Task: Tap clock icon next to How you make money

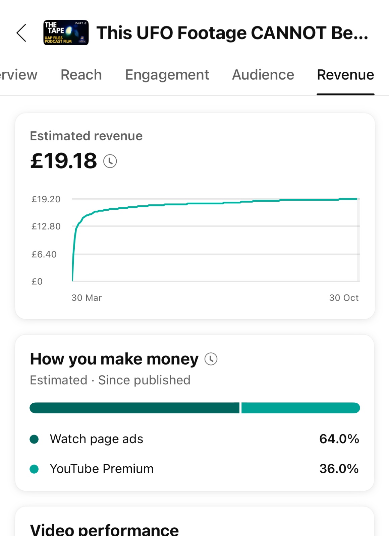Action: click(x=211, y=359)
